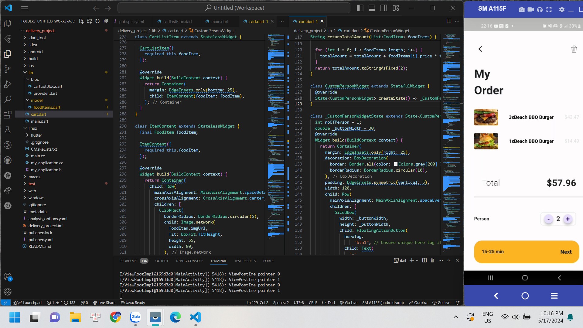Toggle the primary sidebar layout button
This screenshot has height=328, width=583.
click(360, 8)
